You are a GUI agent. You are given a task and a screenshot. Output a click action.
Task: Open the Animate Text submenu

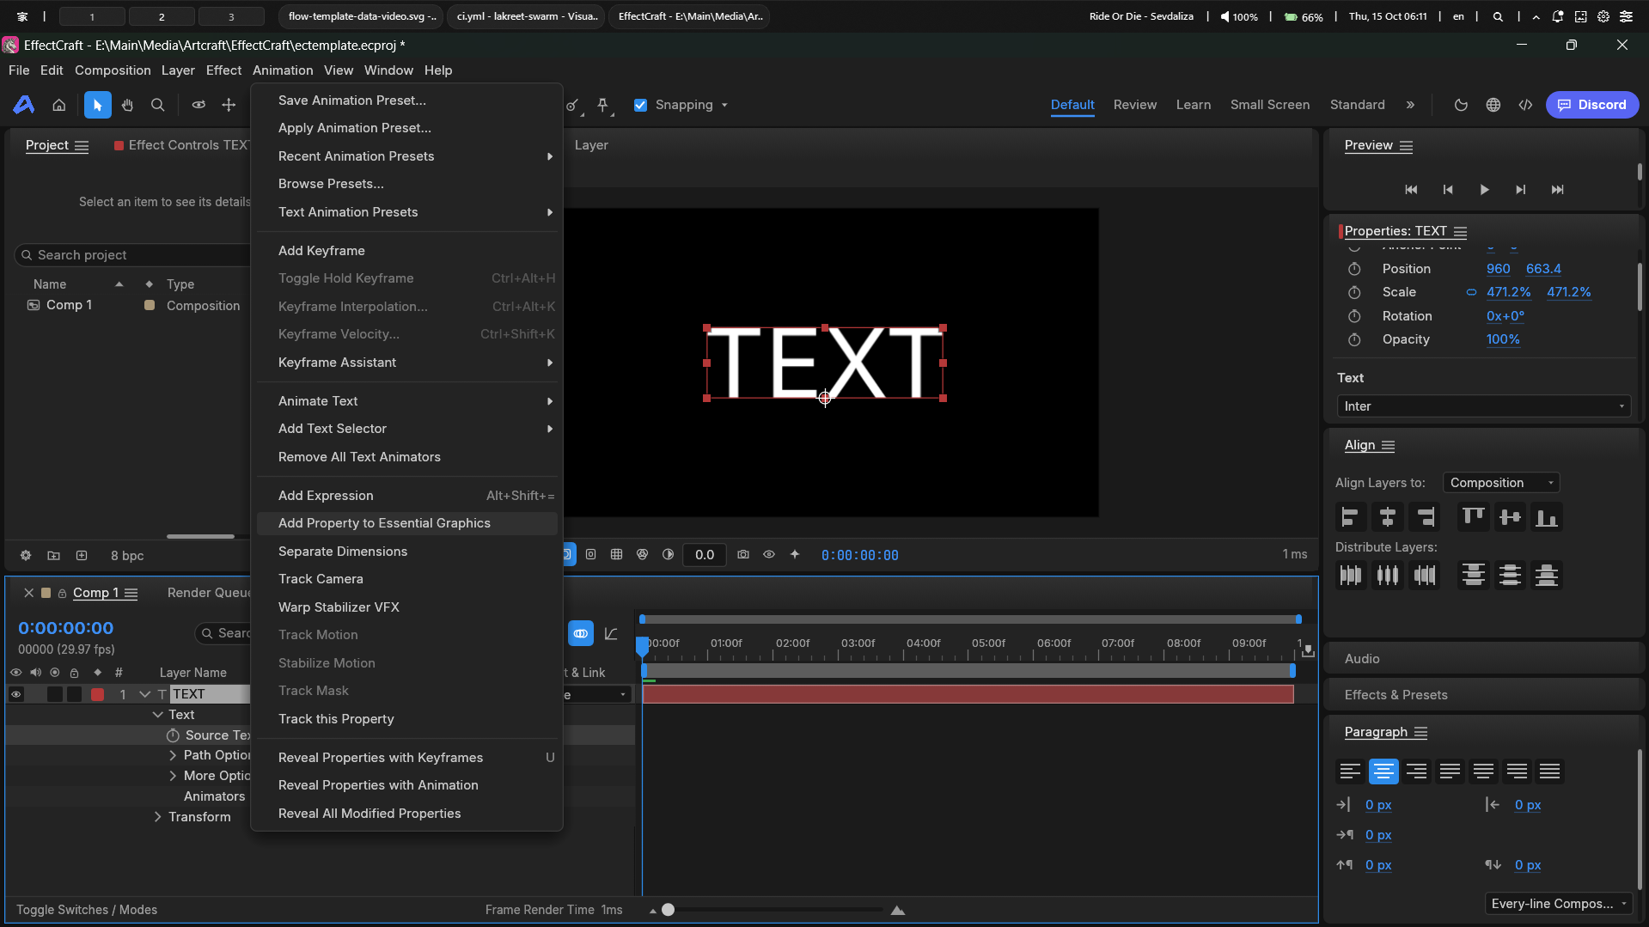tap(406, 401)
